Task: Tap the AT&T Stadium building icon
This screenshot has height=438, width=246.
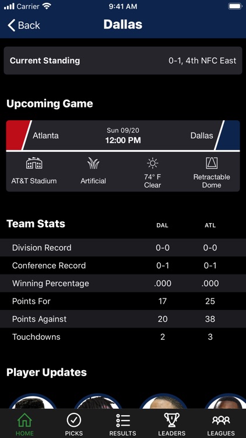Action: (x=34, y=163)
